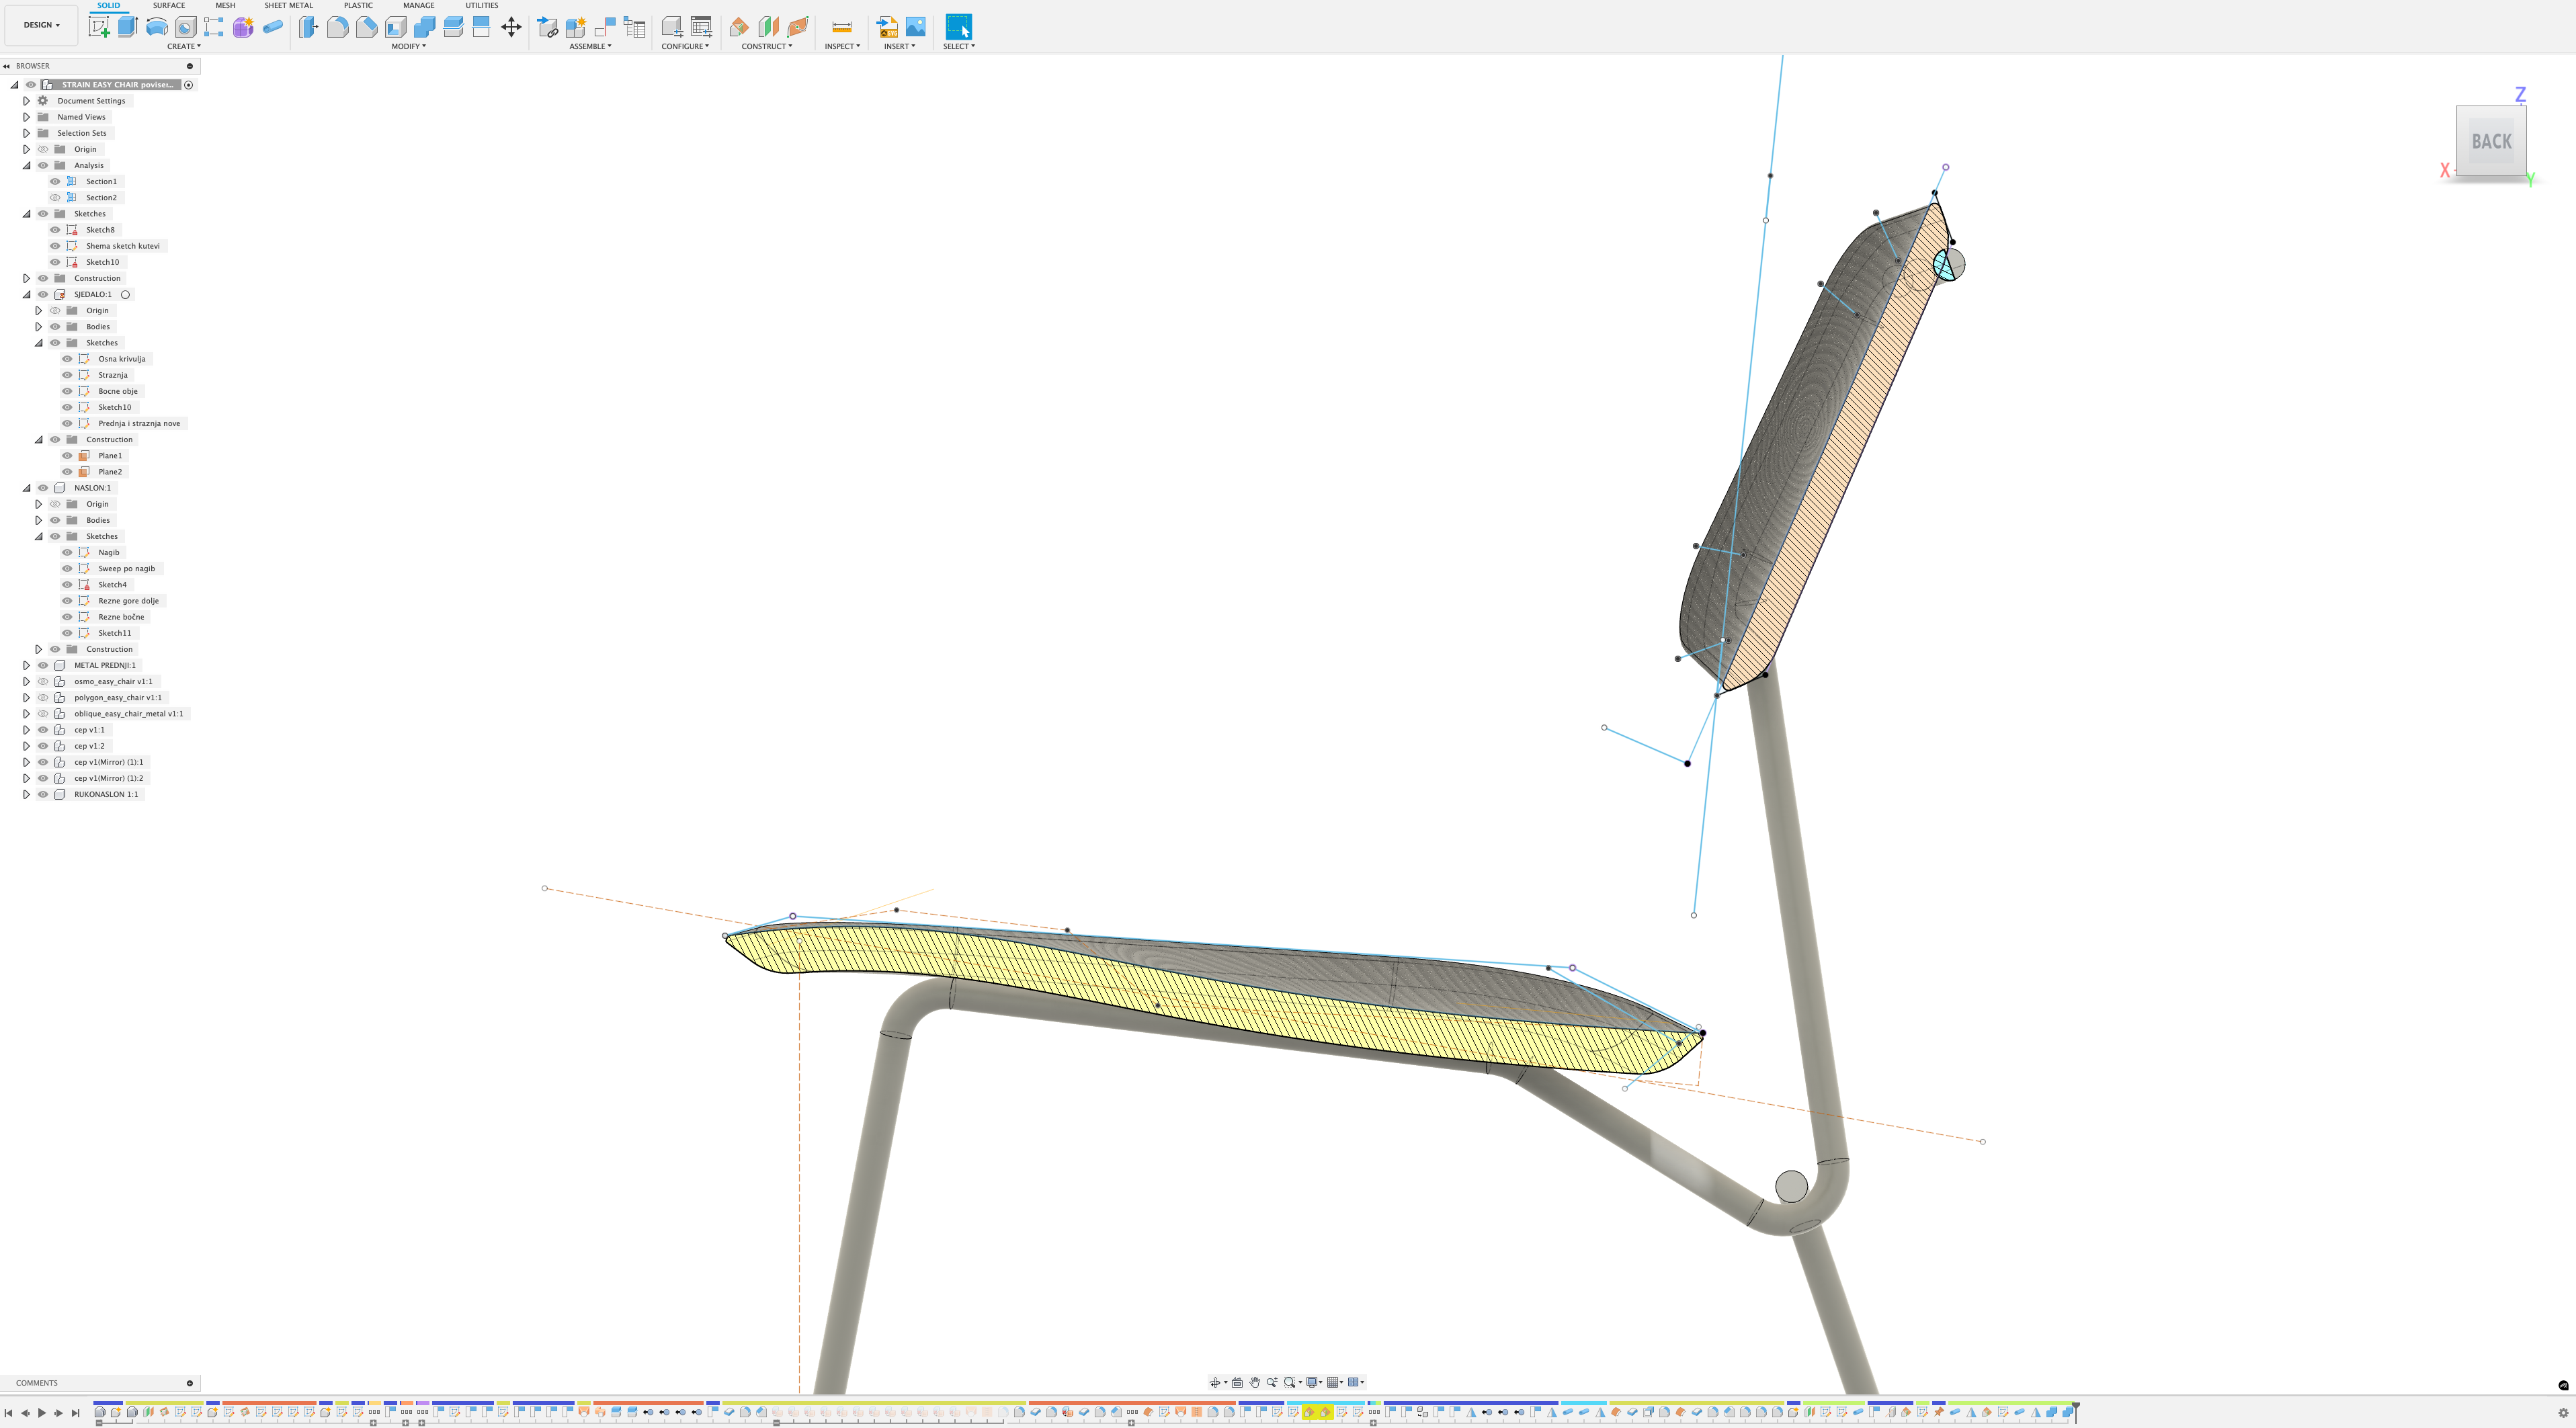The image size is (2576, 1428).
Task: Click the Create Sketch tool icon
Action: [x=98, y=27]
